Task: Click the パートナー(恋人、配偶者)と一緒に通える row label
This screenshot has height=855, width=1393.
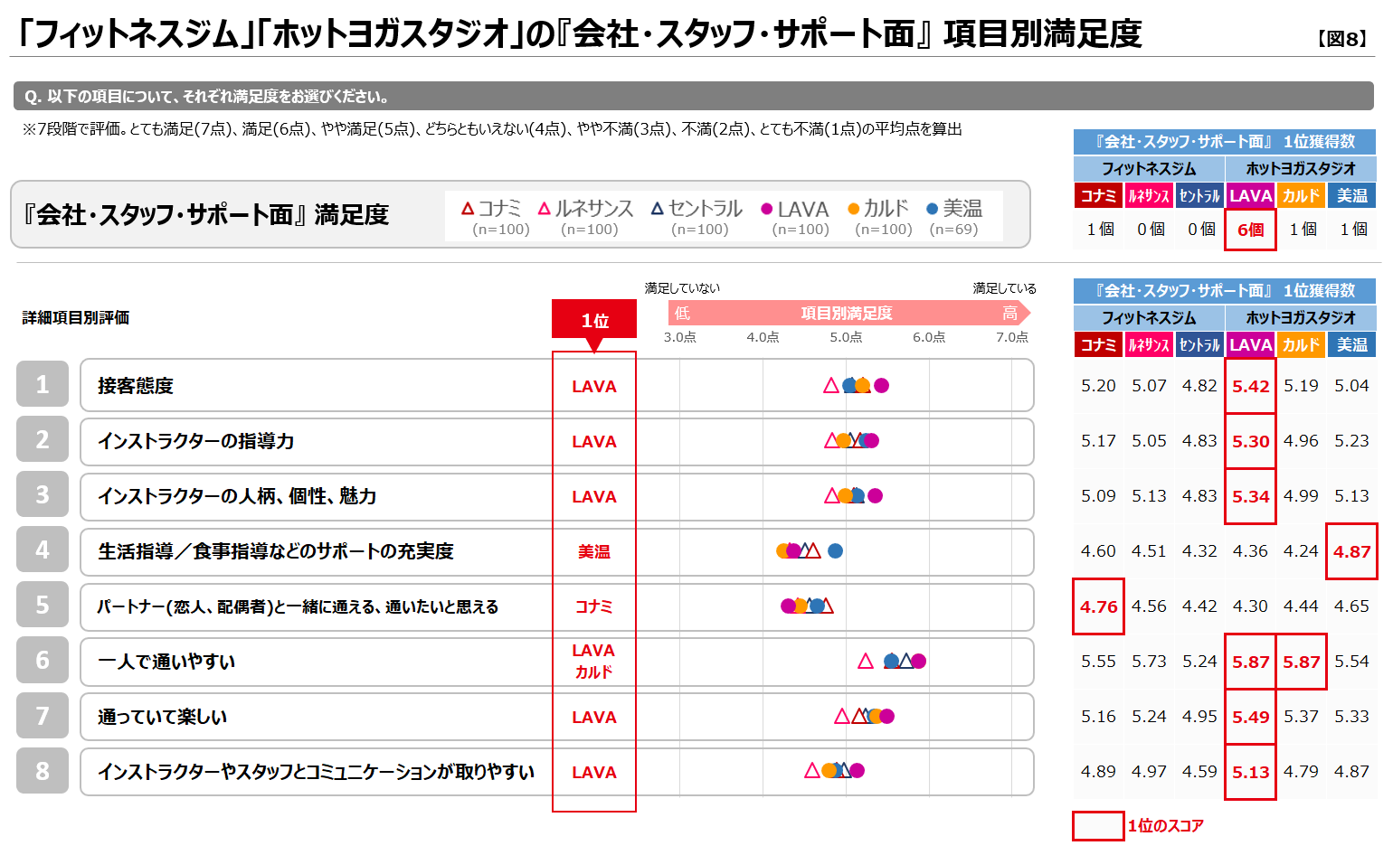Action: [298, 606]
